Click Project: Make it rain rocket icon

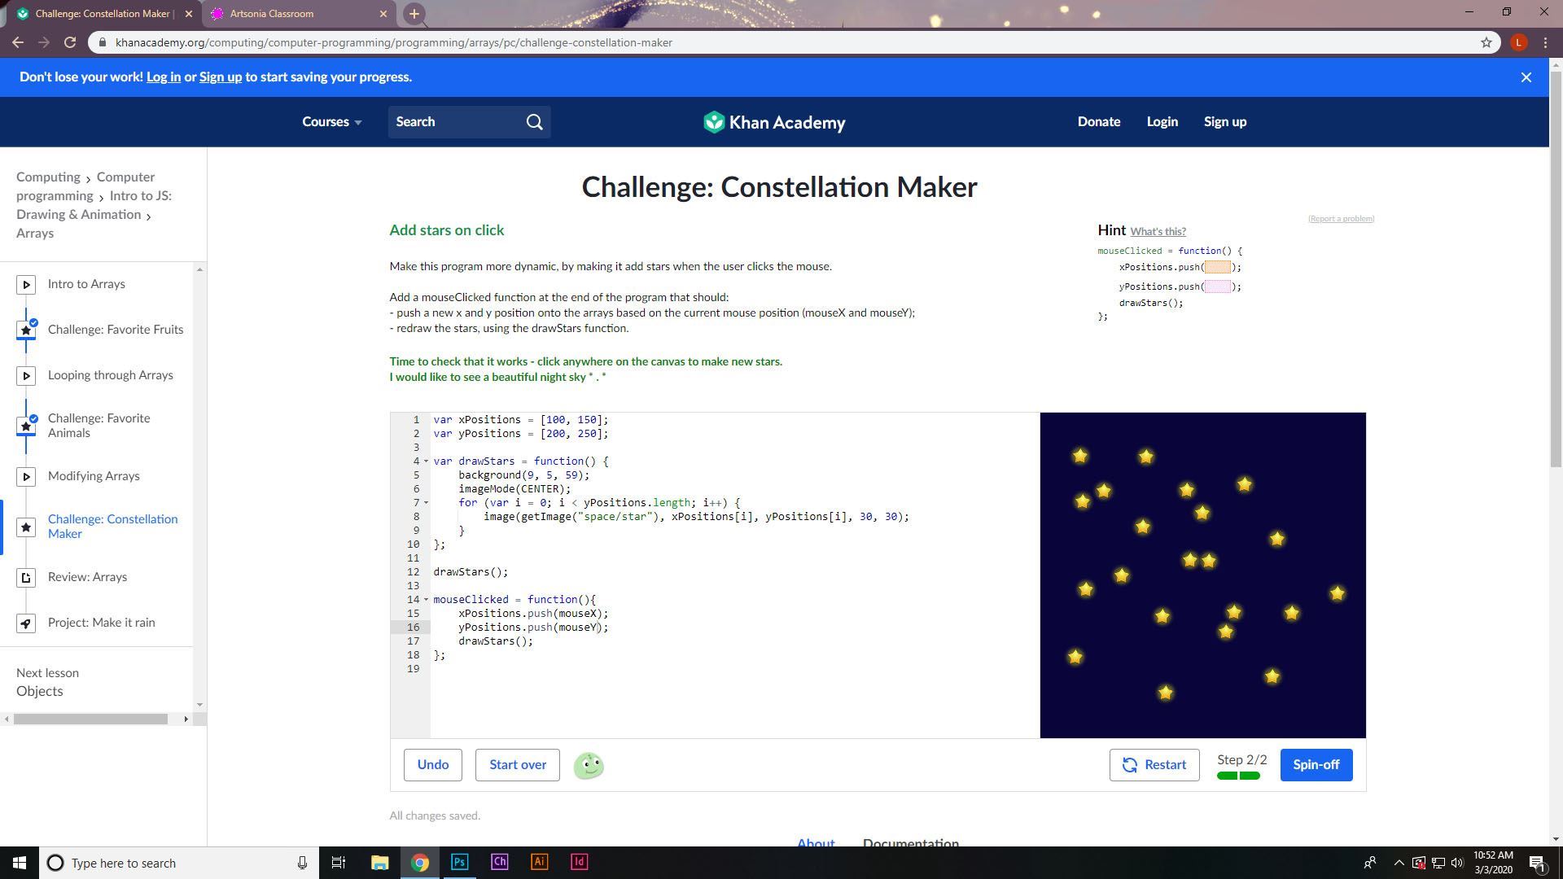[26, 623]
